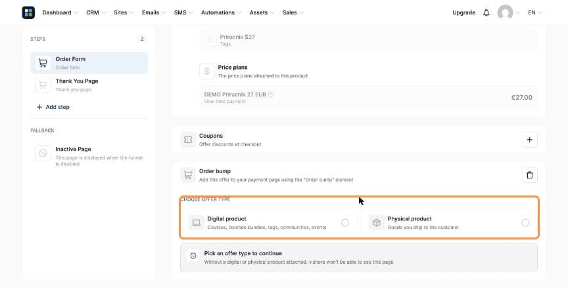Click the Upgrade link
The image size is (568, 288).
463,12
